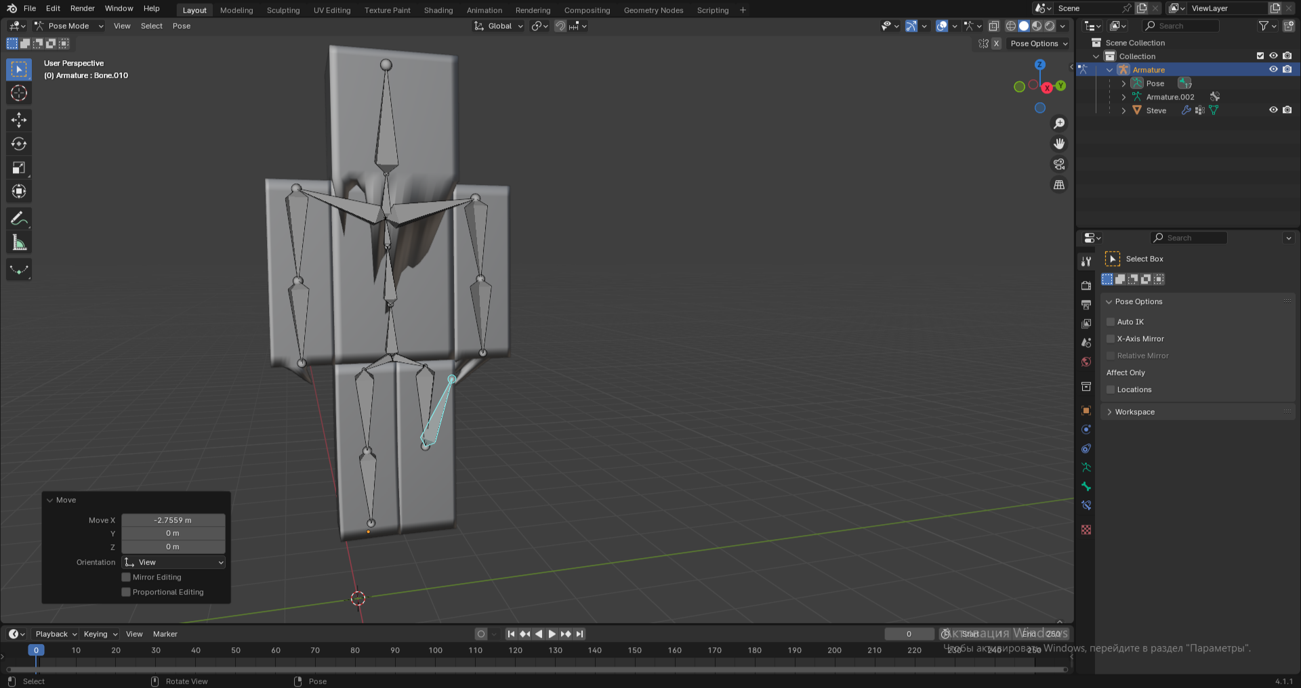Open the View Layer properties tab
Image resolution: width=1301 pixels, height=688 pixels.
(x=1086, y=324)
